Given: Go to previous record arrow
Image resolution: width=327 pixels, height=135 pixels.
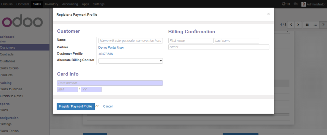Looking at the screenshot, I should tap(291, 25).
